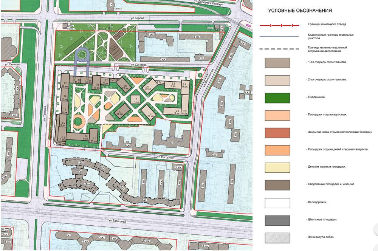This screenshot has height=251, width=378.
Task: Select the 1-ая очередь строительства swatch
Action: (x=277, y=62)
